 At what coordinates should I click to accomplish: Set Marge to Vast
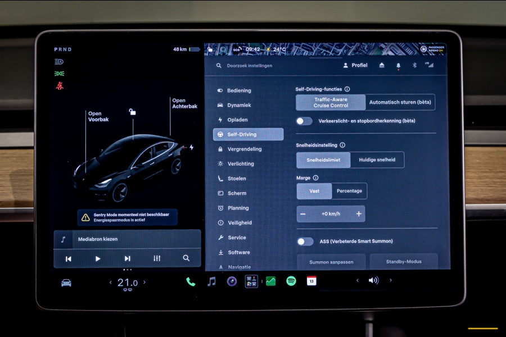(x=314, y=191)
